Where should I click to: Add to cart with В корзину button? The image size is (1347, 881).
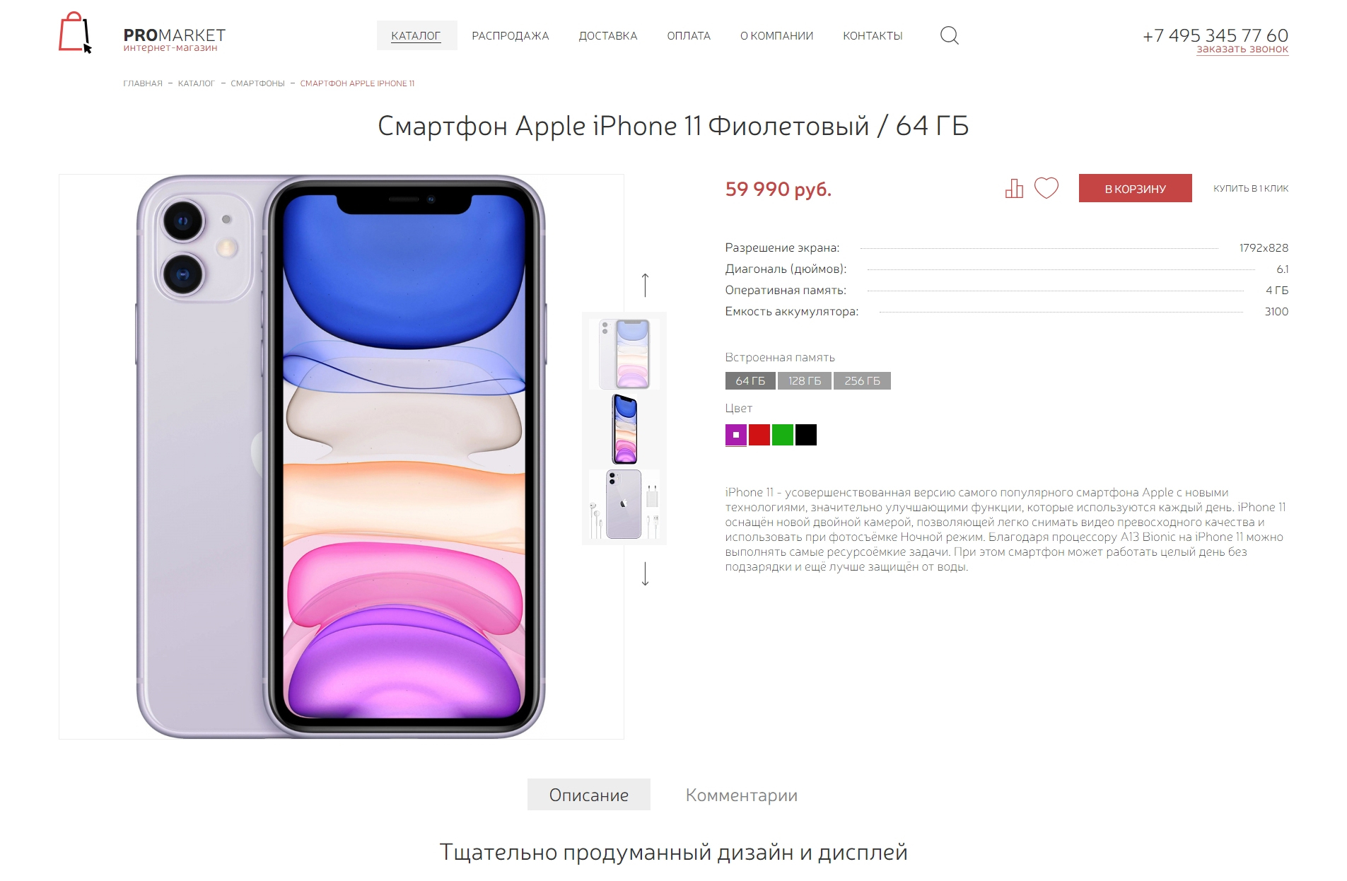pos(1136,188)
